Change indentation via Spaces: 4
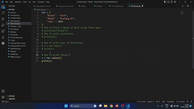194x109 pixels. tap(151, 102)
